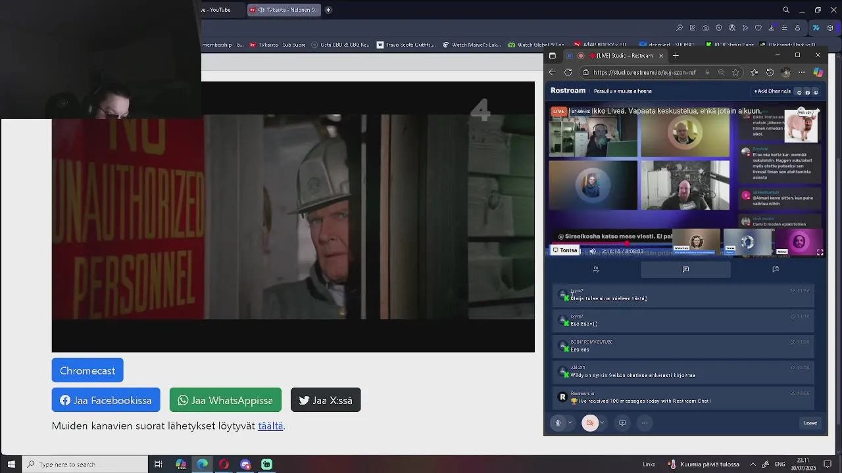The width and height of the screenshot is (842, 473).
Task: Close the LIVE Studio – Restream tab
Action: (660, 56)
